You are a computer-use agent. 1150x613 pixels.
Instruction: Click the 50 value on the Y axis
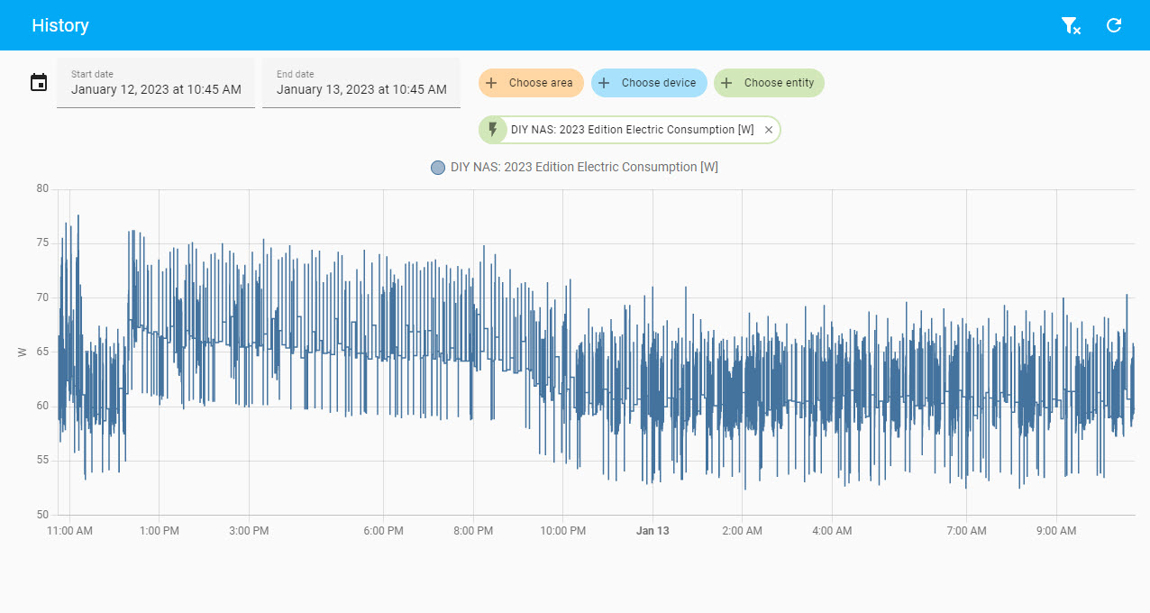click(x=42, y=515)
